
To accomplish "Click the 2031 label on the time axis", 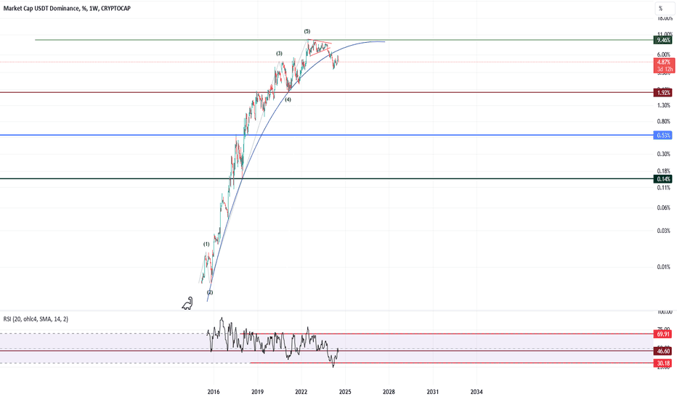I will (x=433, y=392).
